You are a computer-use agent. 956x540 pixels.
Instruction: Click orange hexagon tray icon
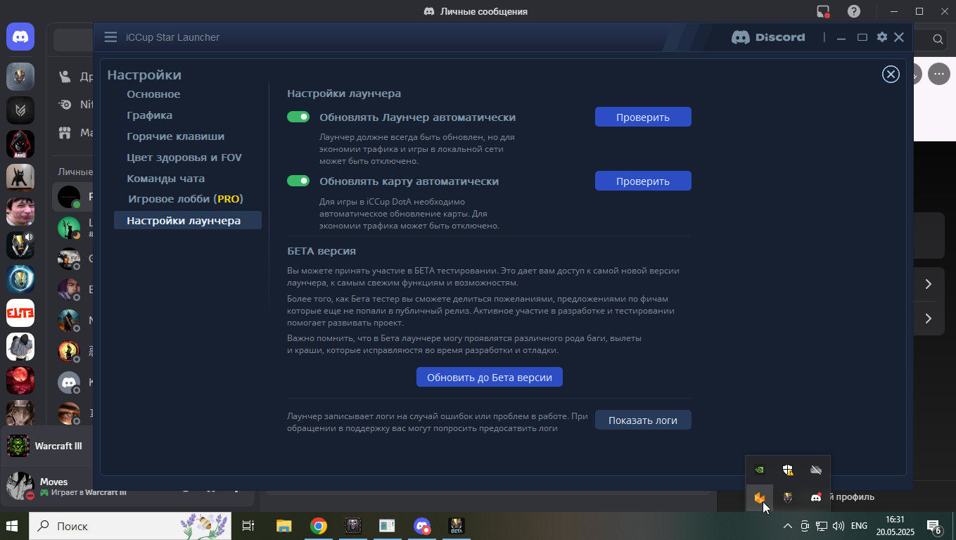759,497
